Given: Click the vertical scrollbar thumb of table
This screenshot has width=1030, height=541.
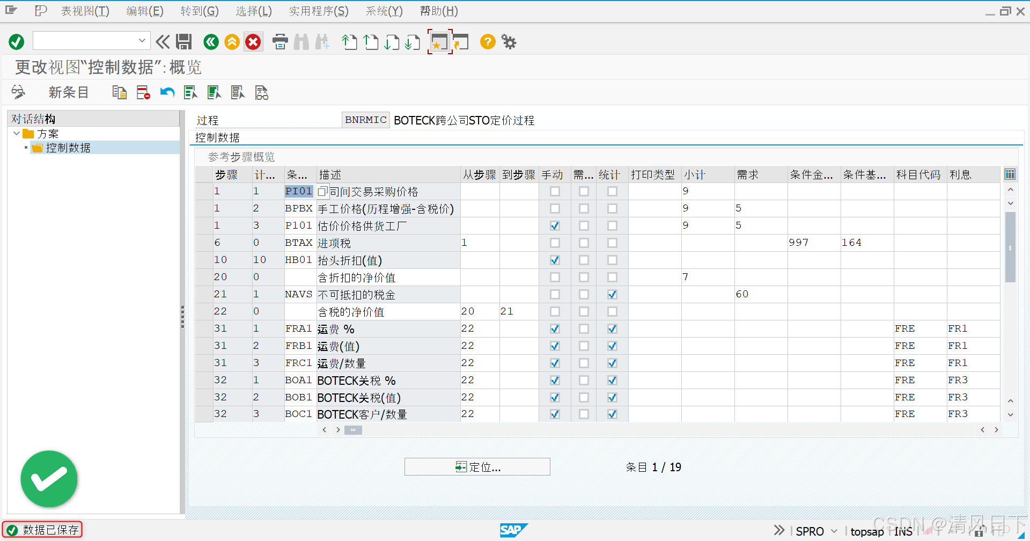Looking at the screenshot, I should point(1010,247).
